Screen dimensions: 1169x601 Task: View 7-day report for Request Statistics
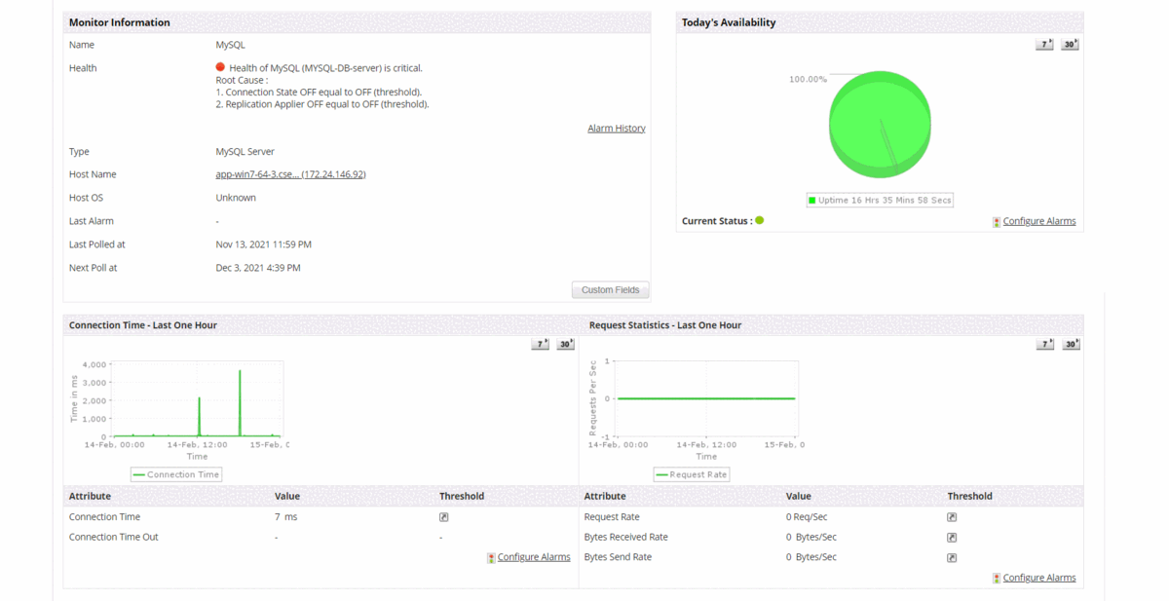[1043, 344]
